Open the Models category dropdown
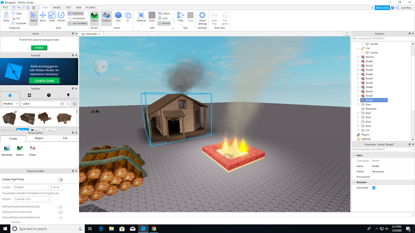 (x=11, y=104)
